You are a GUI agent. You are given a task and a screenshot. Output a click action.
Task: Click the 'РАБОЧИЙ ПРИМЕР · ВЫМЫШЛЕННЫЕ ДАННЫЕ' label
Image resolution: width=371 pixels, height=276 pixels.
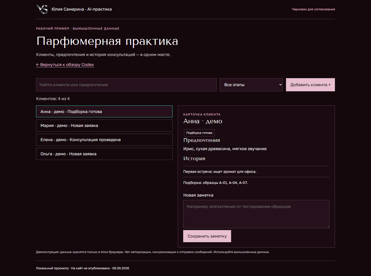[78, 29]
